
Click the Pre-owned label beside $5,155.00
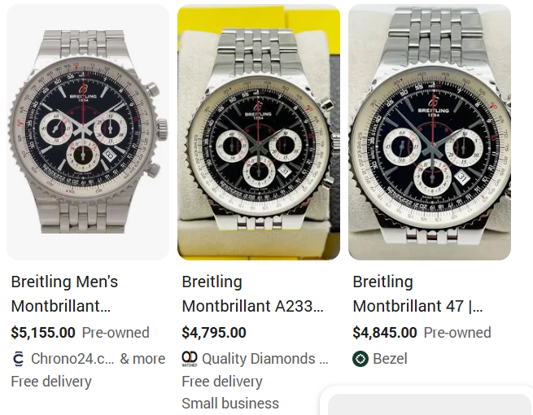[x=116, y=333]
